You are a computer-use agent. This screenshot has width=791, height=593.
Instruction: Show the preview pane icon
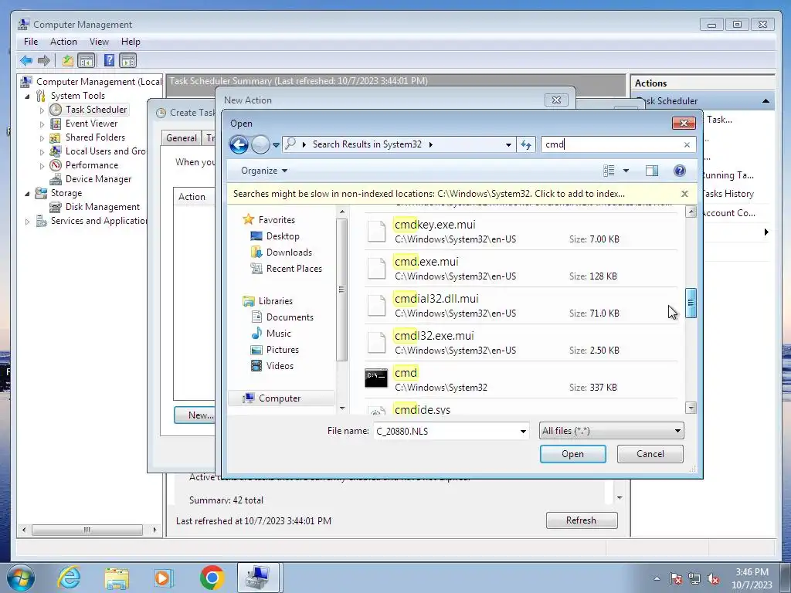tap(652, 171)
